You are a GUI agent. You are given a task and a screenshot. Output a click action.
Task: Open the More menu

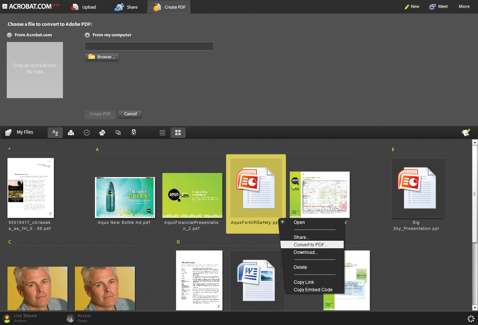[x=464, y=6]
